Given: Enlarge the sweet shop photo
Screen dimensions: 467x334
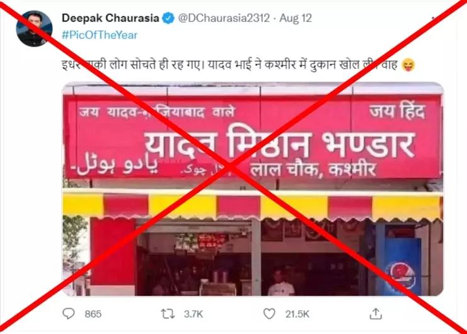Looking at the screenshot, I should 253,189.
